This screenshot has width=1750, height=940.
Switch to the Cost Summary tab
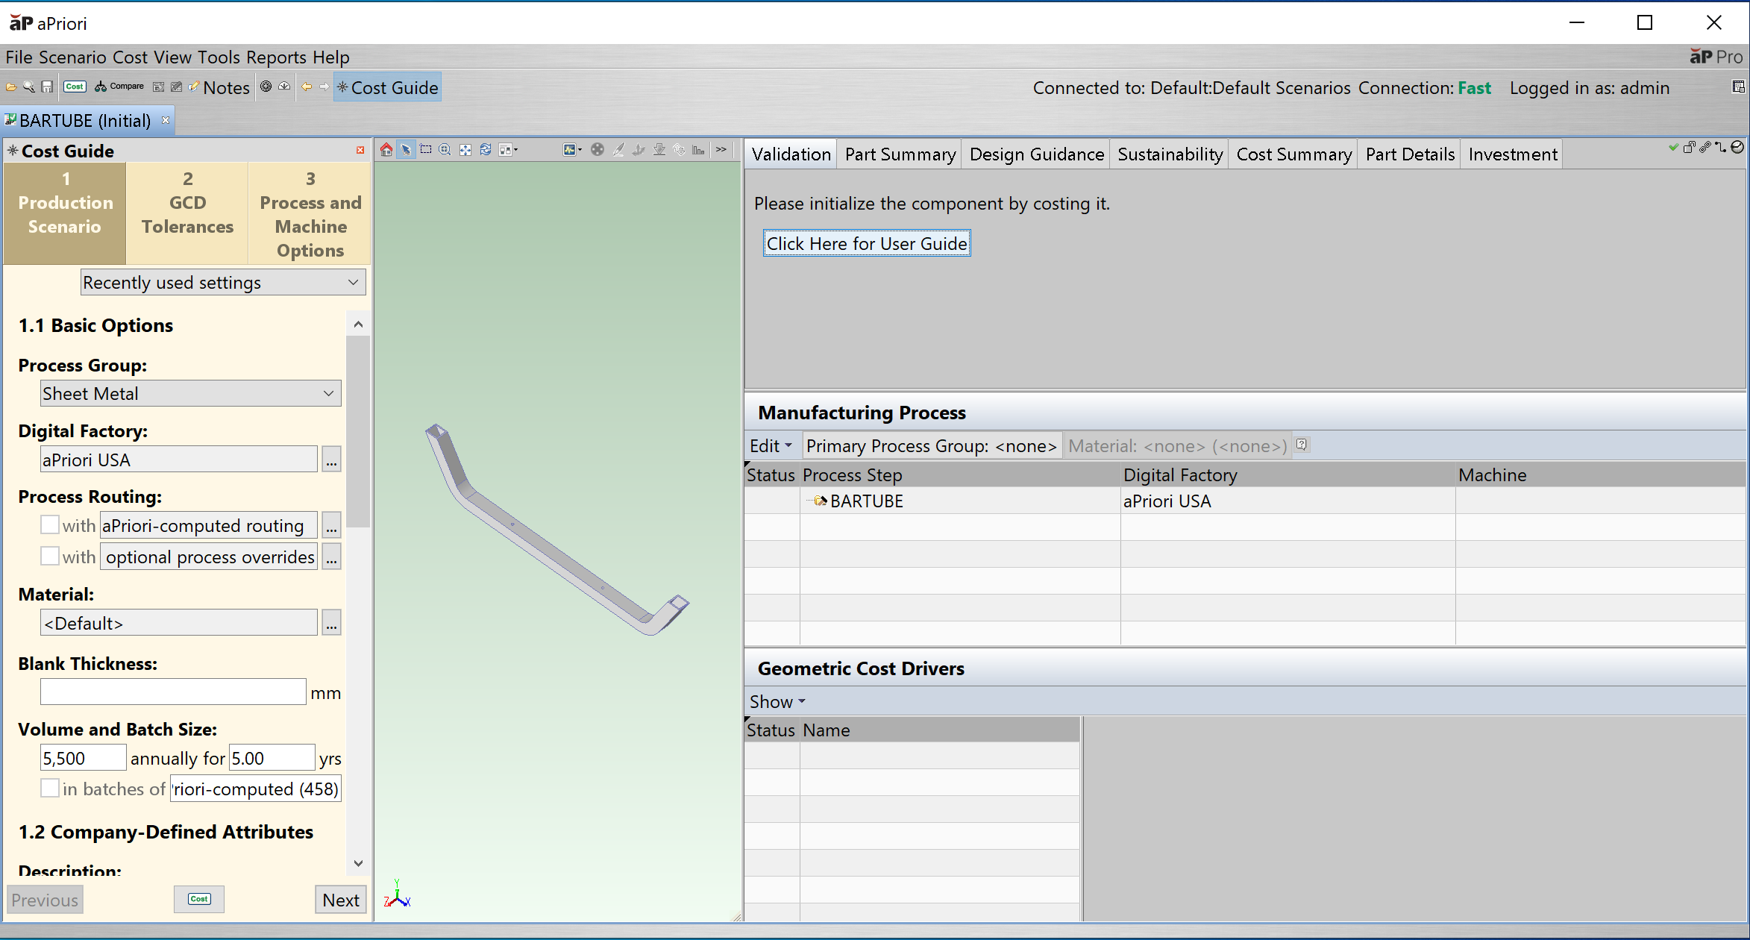point(1293,154)
